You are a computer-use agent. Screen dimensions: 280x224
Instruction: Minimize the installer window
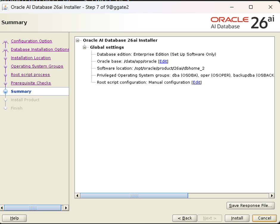click(232, 7)
